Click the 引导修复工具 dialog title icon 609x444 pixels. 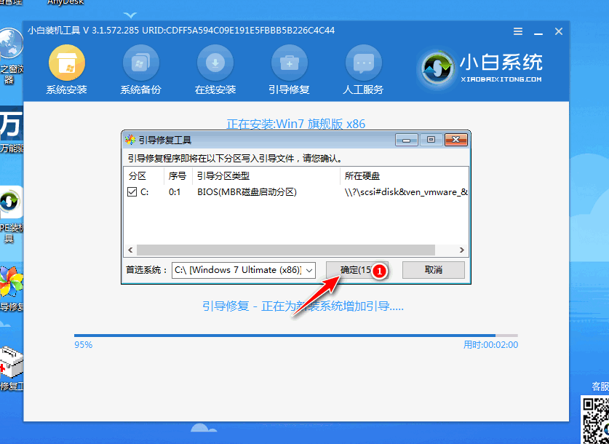pos(130,140)
